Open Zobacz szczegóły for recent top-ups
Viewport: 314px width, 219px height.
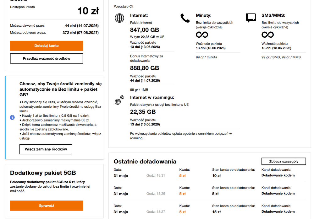click(x=284, y=162)
